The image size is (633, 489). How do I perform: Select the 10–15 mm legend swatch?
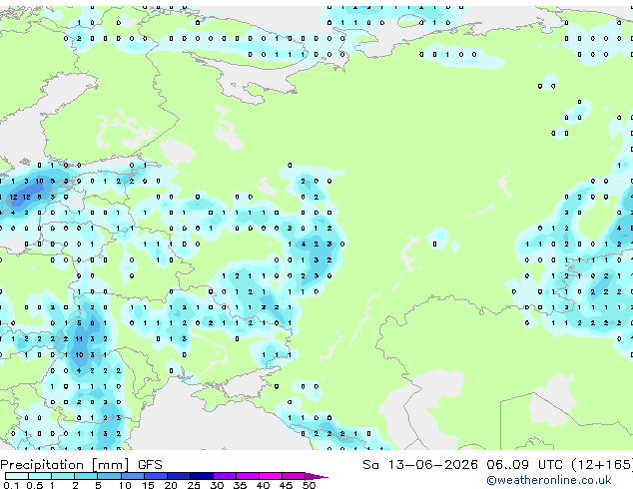(132, 476)
